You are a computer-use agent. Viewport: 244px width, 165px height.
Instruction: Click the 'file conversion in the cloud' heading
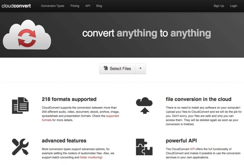(198, 99)
